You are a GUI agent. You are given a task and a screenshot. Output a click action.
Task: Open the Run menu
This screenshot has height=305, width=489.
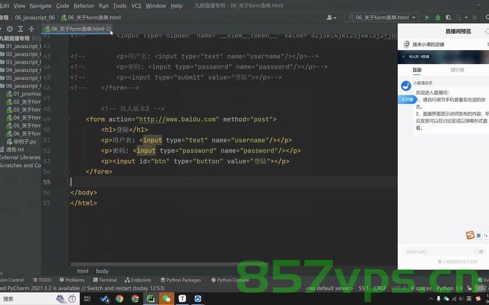click(x=103, y=6)
